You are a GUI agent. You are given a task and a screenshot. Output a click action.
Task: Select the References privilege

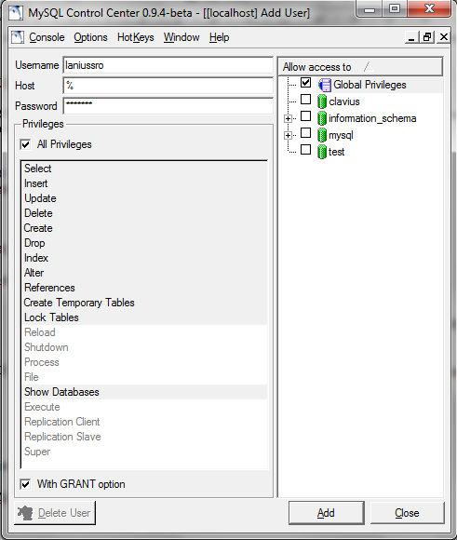144,288
